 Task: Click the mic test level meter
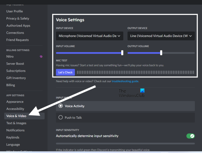point(136,72)
